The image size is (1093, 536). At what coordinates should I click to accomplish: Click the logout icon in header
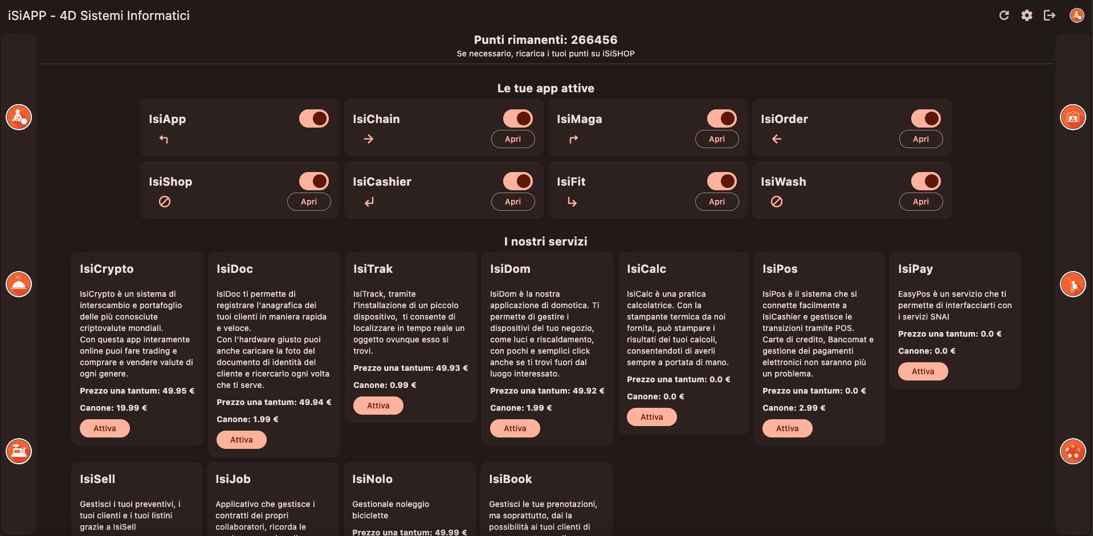(x=1050, y=15)
